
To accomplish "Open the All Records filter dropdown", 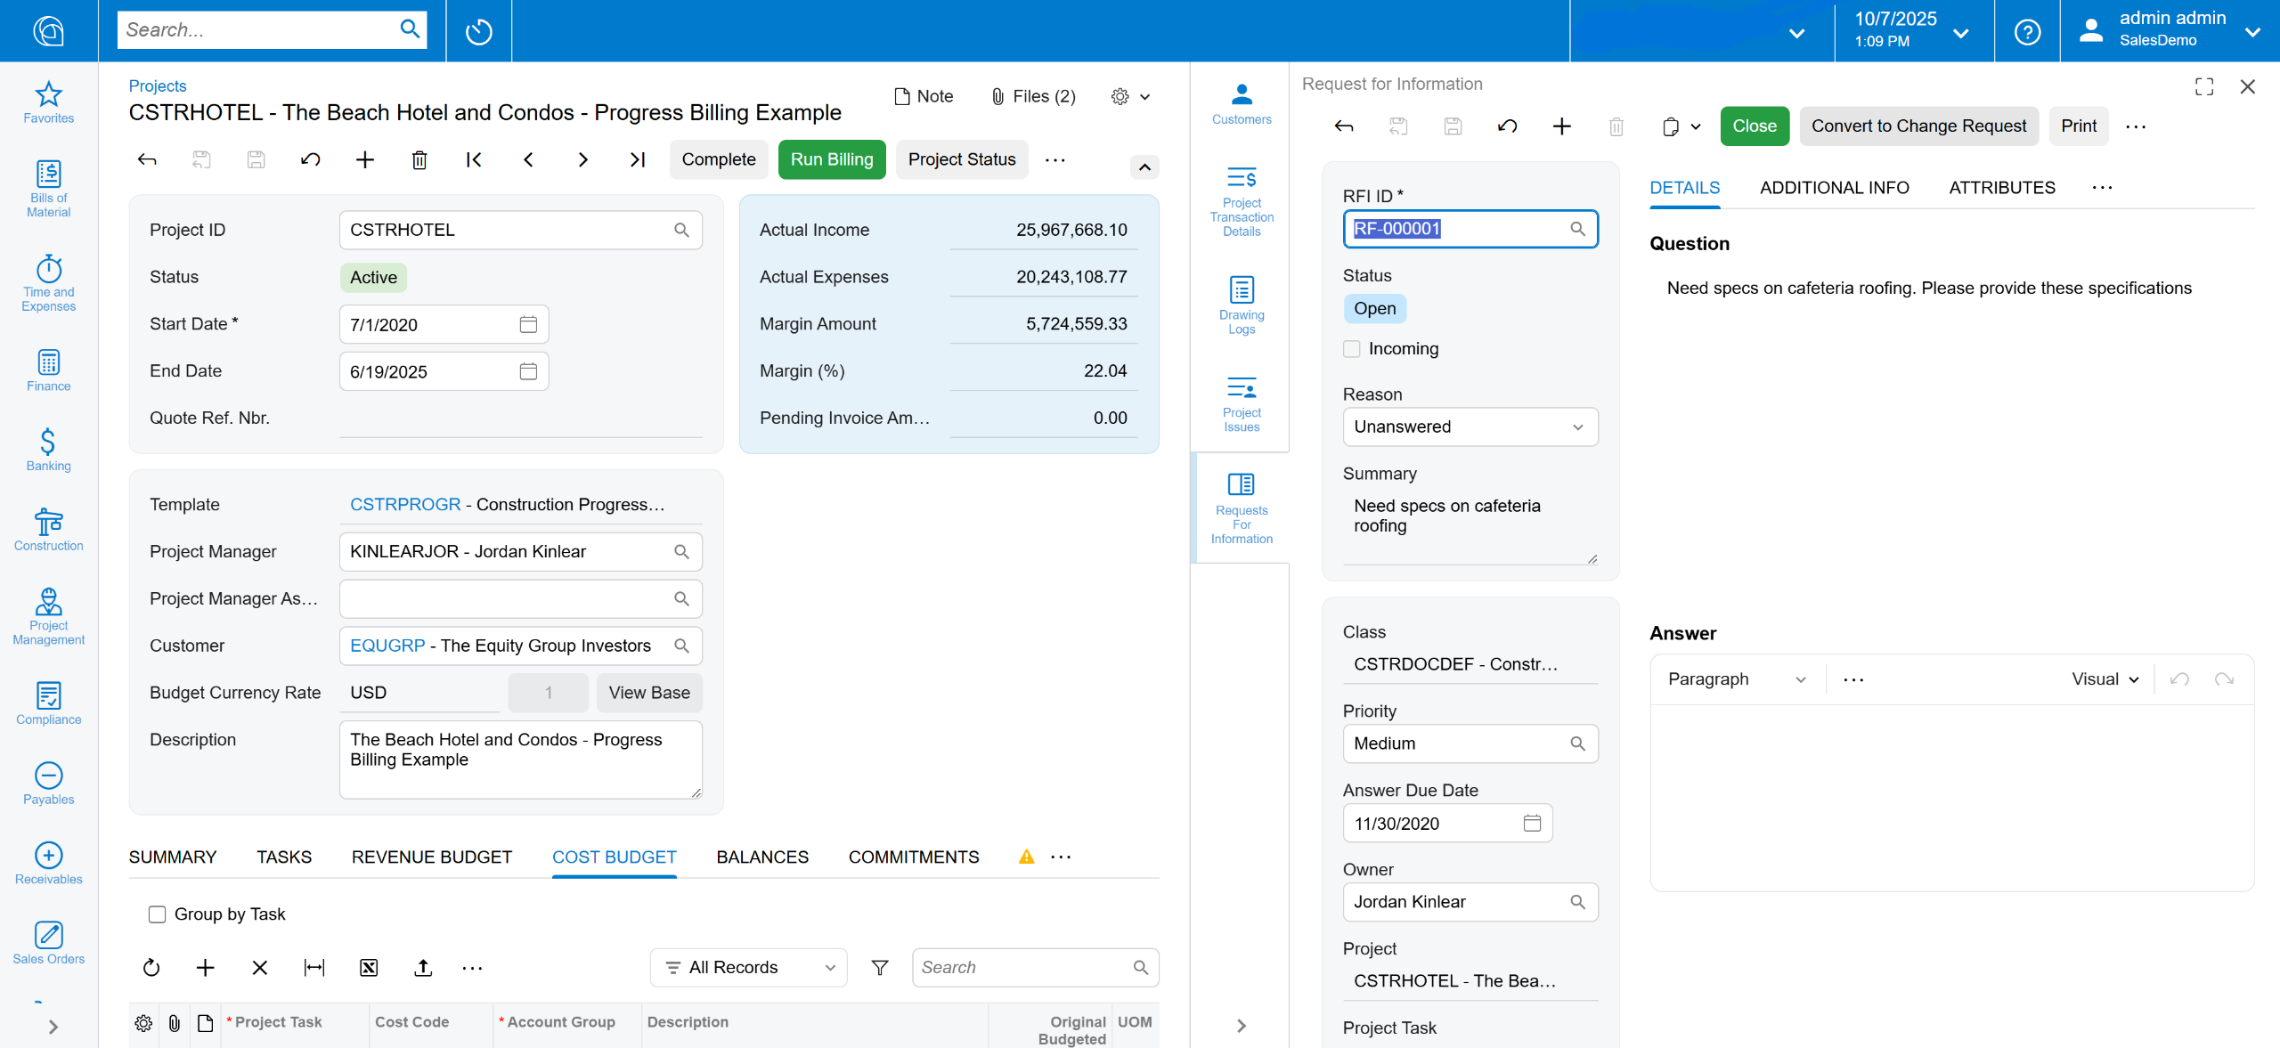I will click(x=749, y=968).
